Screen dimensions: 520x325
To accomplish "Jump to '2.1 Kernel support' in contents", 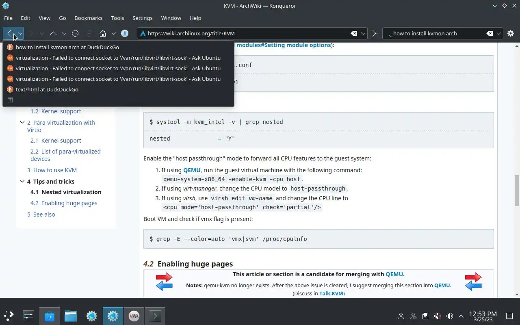I will pyautogui.click(x=56, y=141).
